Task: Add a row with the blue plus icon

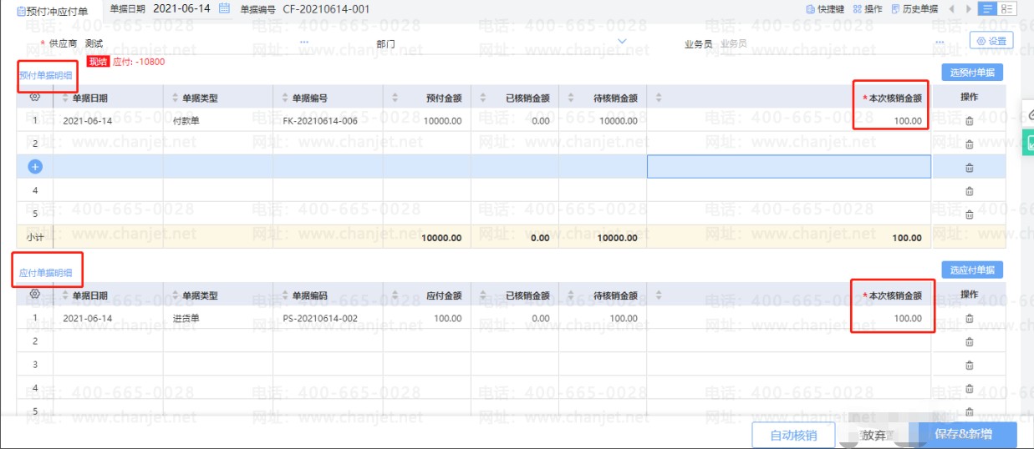Action: point(35,167)
